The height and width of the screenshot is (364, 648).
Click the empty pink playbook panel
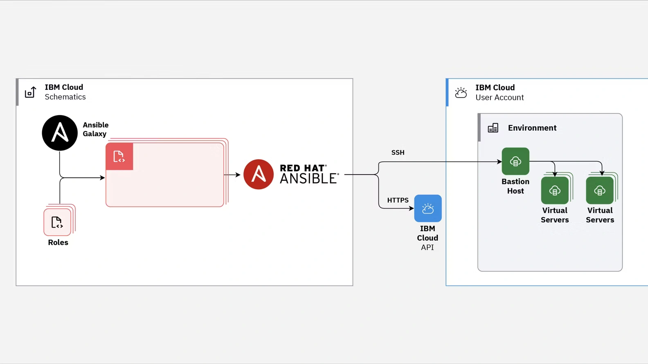click(176, 184)
